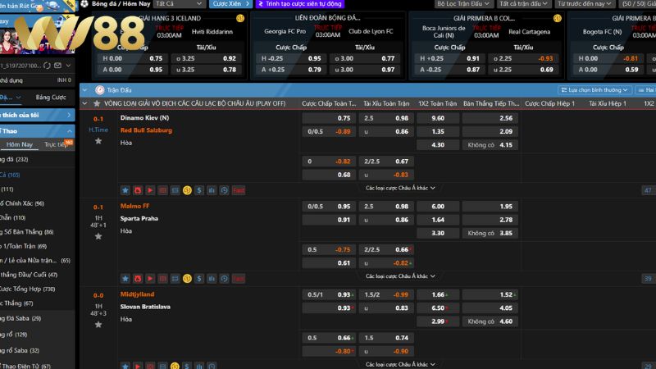Click the soccer ball icon beside Bóng đá / Hôm Nay
The image size is (656, 369).
click(84, 4)
